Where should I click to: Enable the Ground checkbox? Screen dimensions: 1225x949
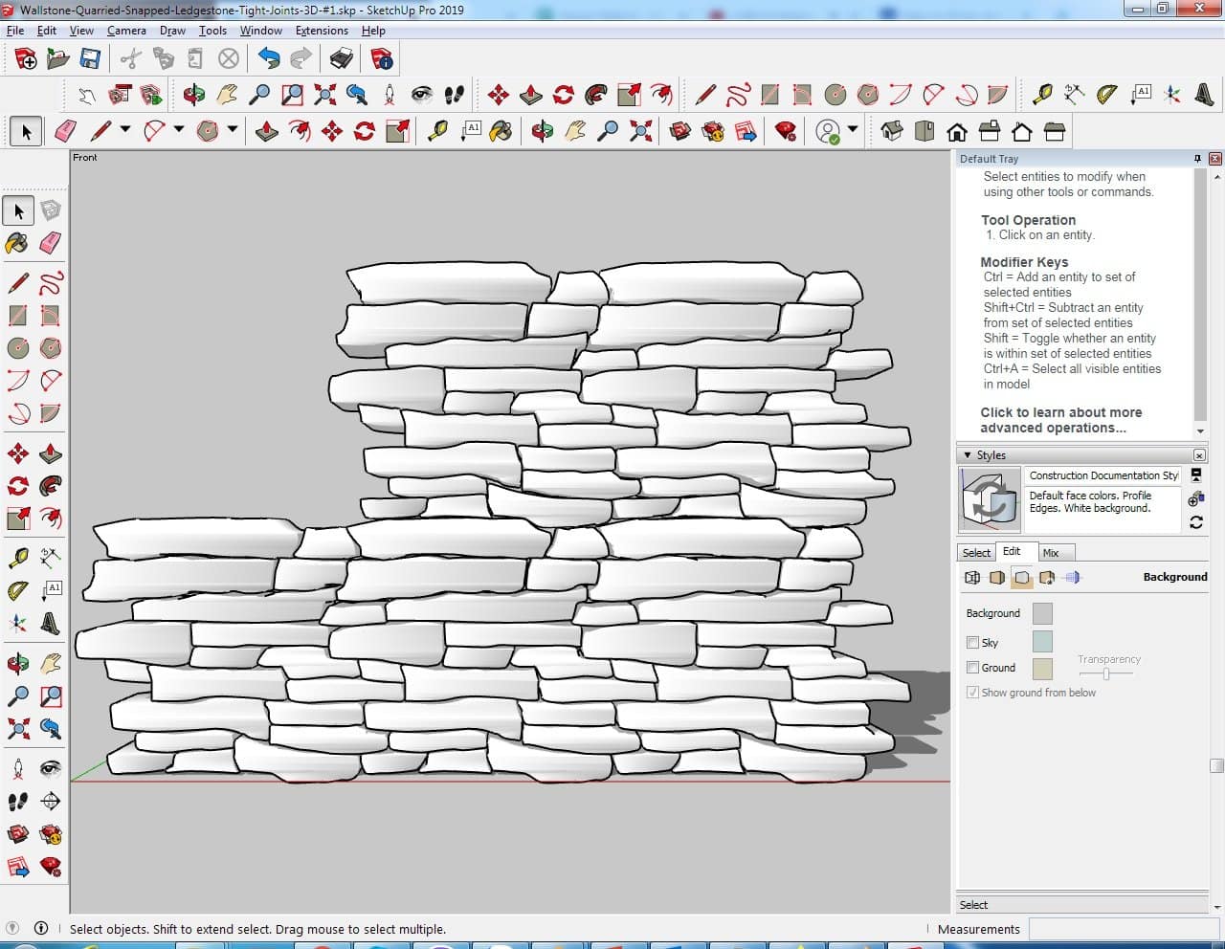(972, 668)
